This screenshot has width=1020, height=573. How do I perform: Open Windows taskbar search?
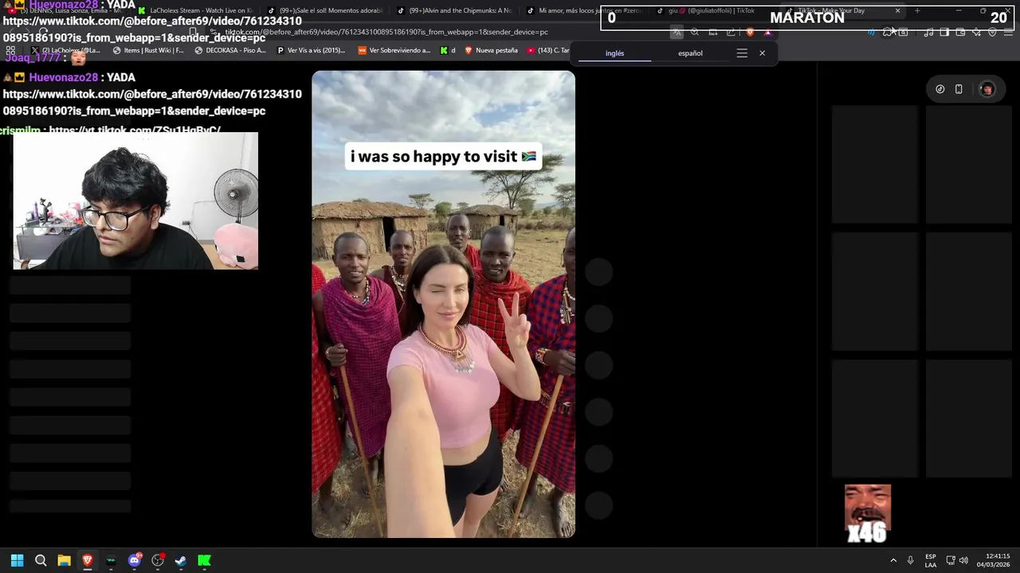pyautogui.click(x=41, y=560)
